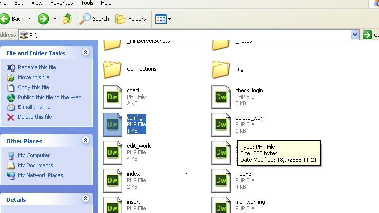Click Rename this file link

click(x=37, y=67)
